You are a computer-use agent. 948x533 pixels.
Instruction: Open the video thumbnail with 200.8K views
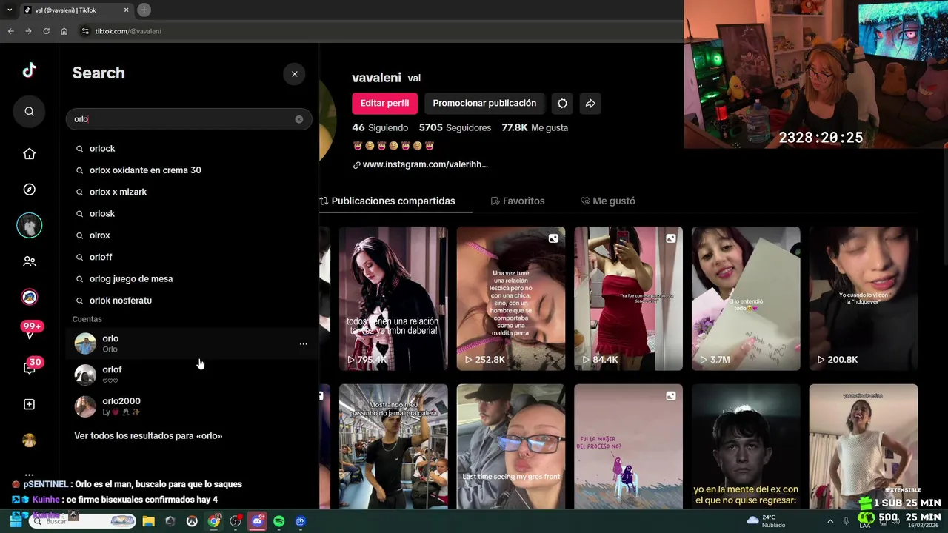[864, 298]
